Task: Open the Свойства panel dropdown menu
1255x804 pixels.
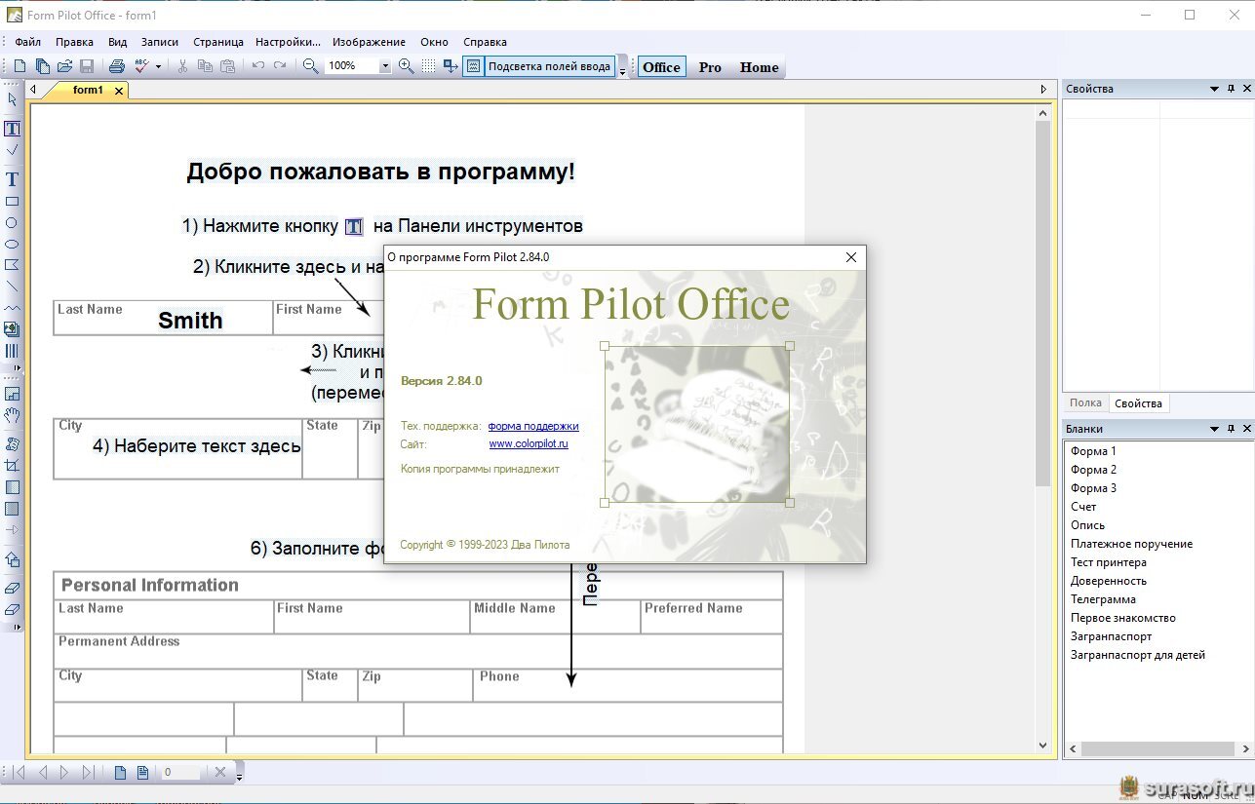Action: [1214, 89]
